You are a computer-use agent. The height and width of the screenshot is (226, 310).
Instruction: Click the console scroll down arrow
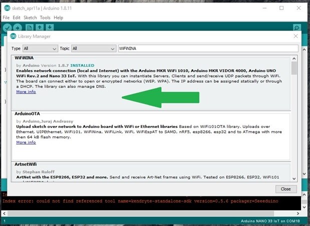(304, 207)
